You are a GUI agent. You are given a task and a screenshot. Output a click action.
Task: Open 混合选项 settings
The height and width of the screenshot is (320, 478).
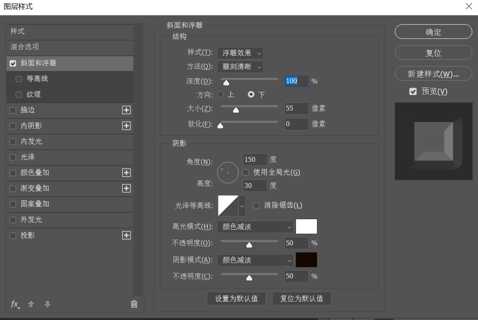coord(70,47)
